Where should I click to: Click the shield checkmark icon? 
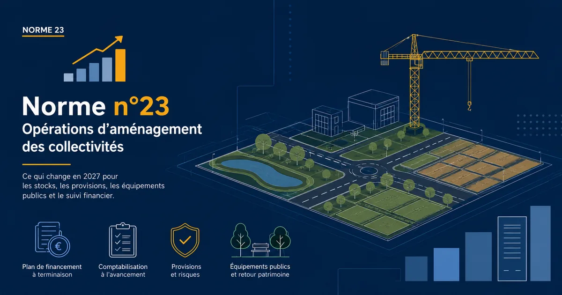coord(185,240)
